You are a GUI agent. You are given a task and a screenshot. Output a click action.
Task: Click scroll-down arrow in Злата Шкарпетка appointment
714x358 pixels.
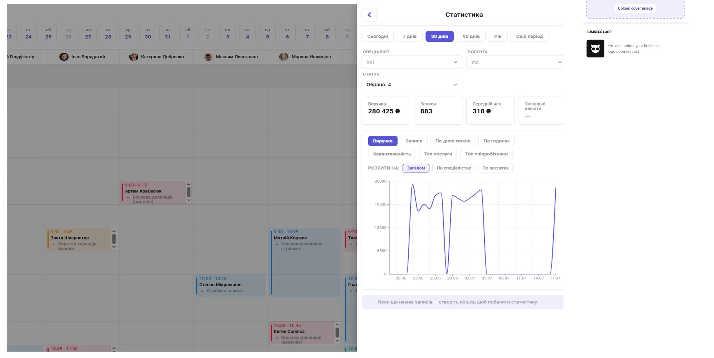[114, 247]
